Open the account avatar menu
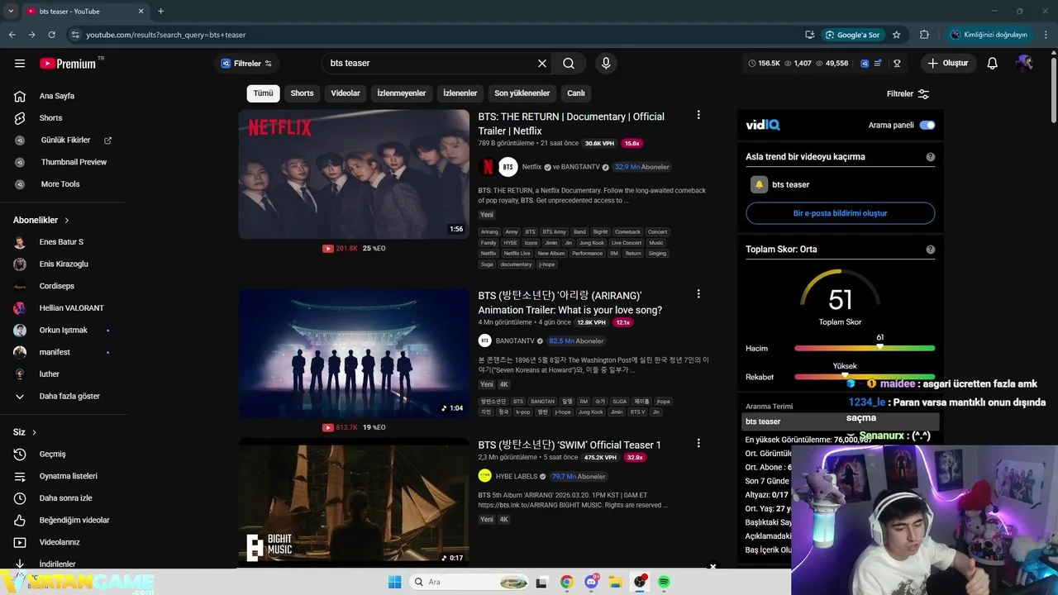This screenshot has height=595, width=1058. click(1024, 63)
